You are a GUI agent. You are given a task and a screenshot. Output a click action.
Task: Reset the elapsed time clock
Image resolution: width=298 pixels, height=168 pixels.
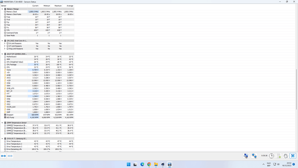(272, 156)
